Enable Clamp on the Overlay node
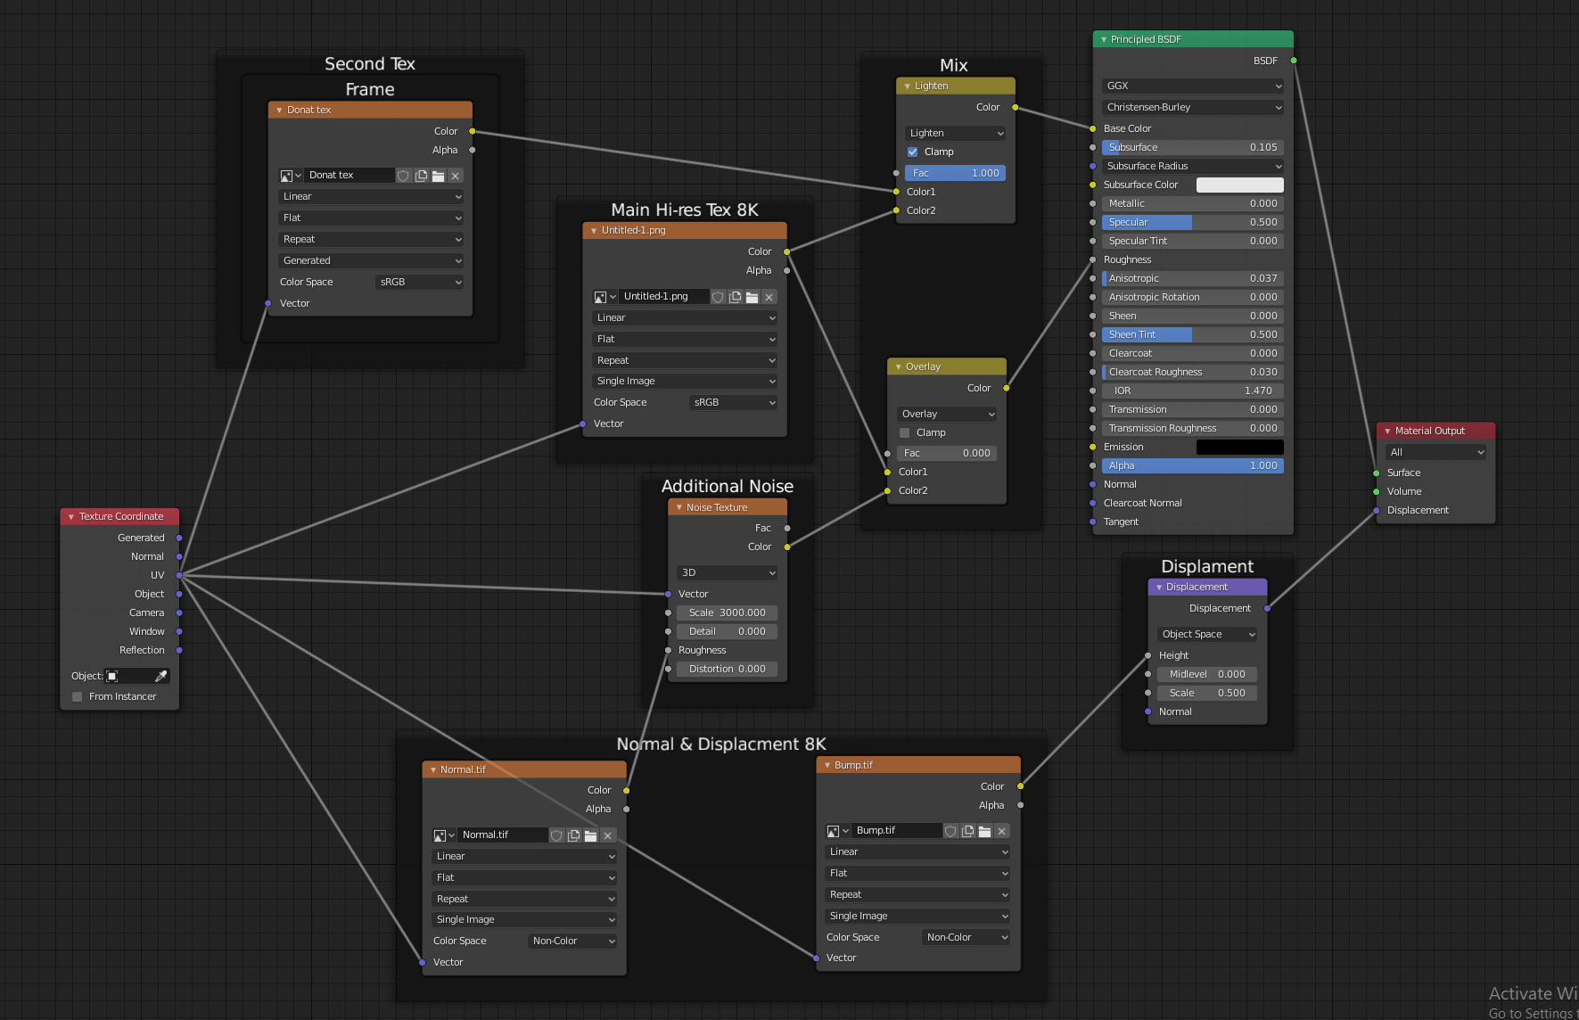 pos(904,432)
